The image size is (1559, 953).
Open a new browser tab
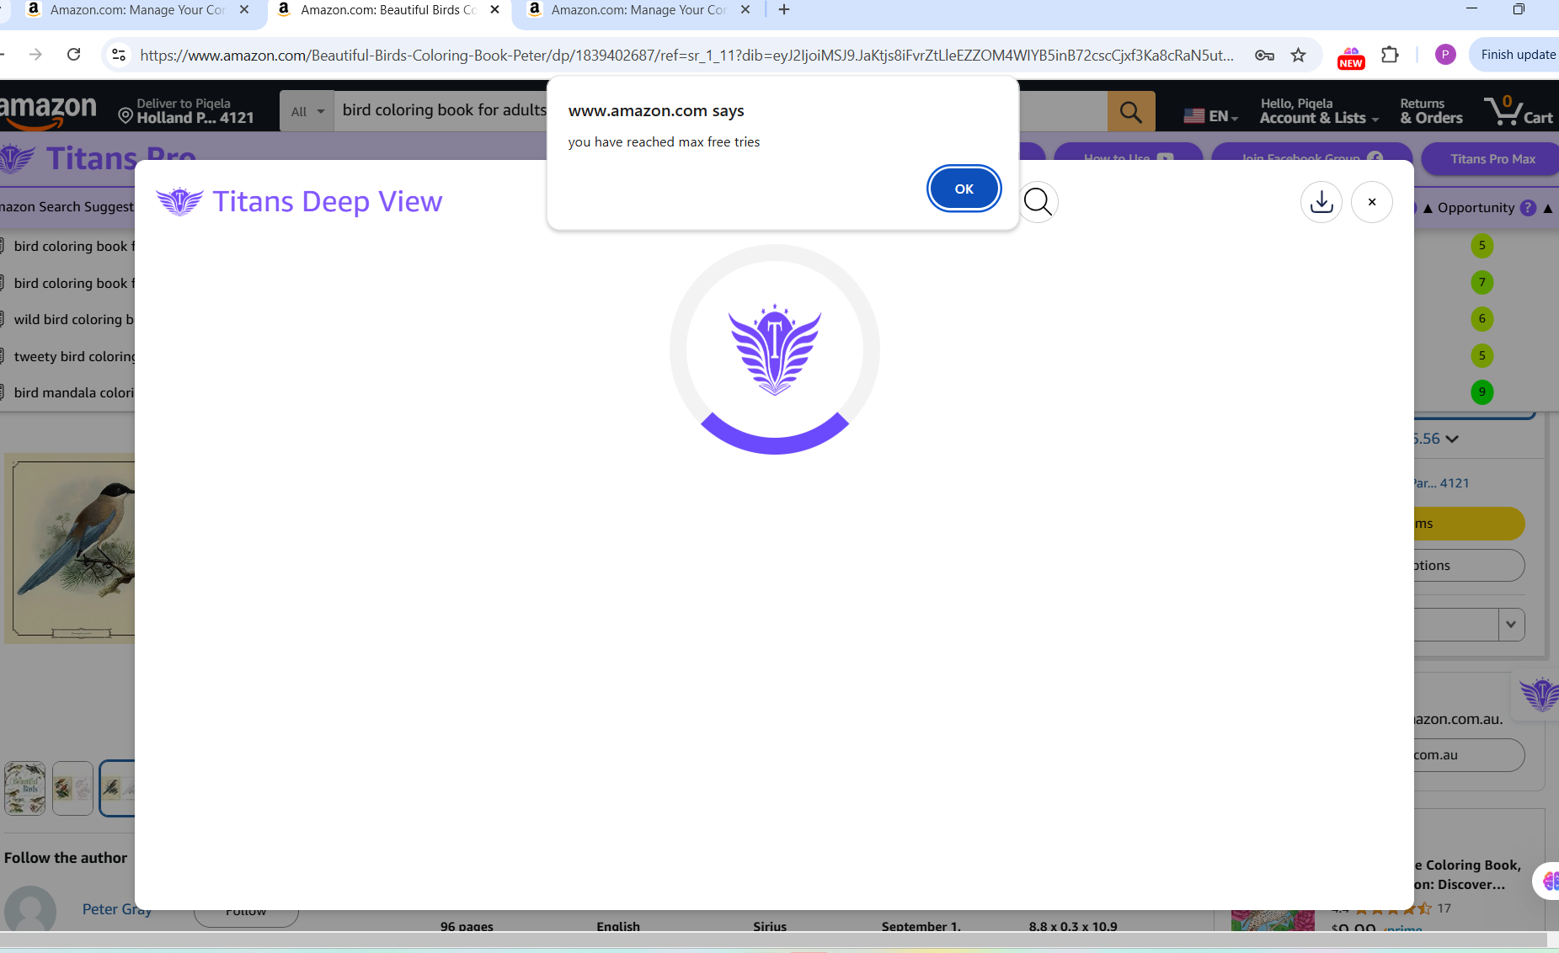click(784, 10)
